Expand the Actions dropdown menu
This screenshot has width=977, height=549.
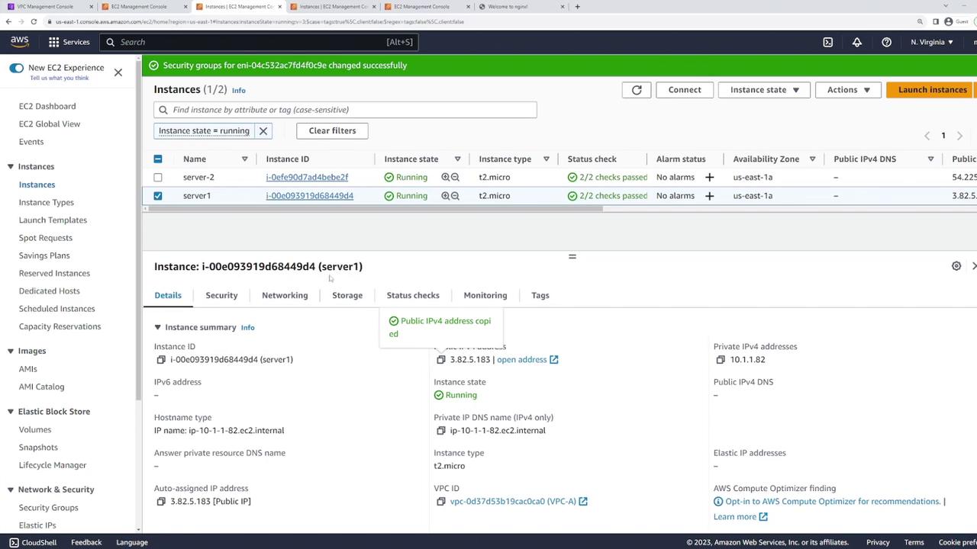848,90
